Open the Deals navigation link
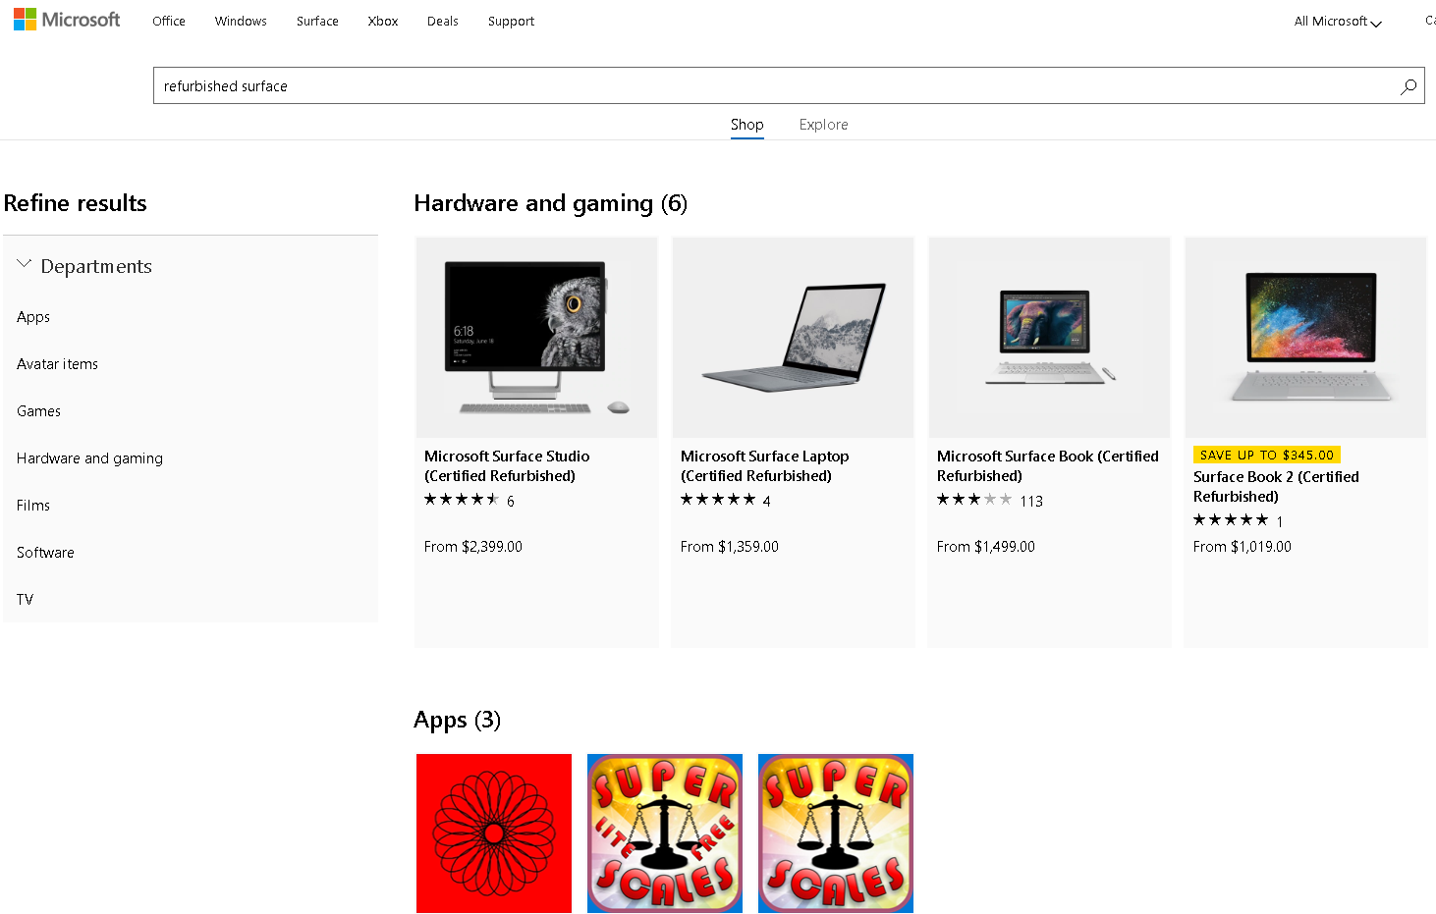 pyautogui.click(x=443, y=22)
